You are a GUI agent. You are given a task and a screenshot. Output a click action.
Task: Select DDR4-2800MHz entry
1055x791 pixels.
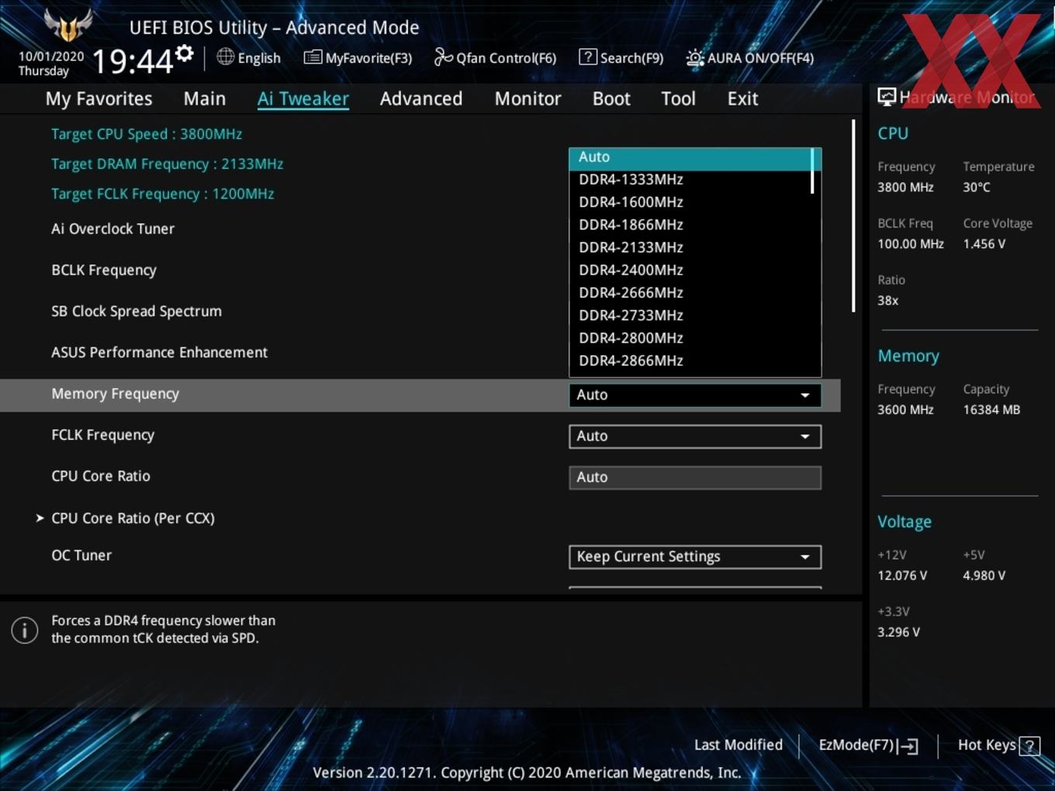coord(690,338)
